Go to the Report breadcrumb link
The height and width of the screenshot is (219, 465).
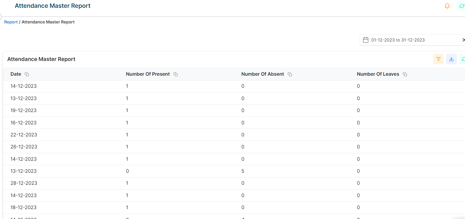[11, 22]
